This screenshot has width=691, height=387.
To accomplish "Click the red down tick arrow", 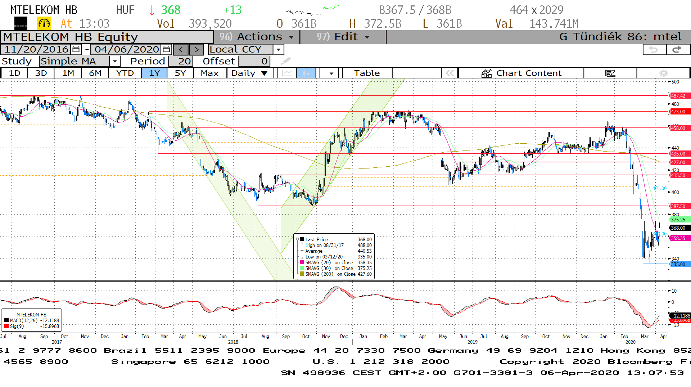I will [x=152, y=10].
